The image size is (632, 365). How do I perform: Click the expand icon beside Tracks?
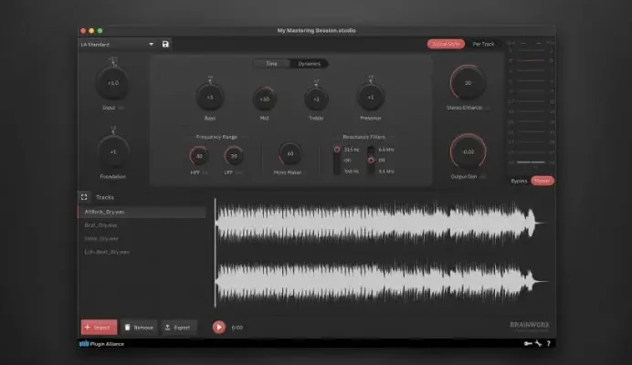(x=84, y=196)
